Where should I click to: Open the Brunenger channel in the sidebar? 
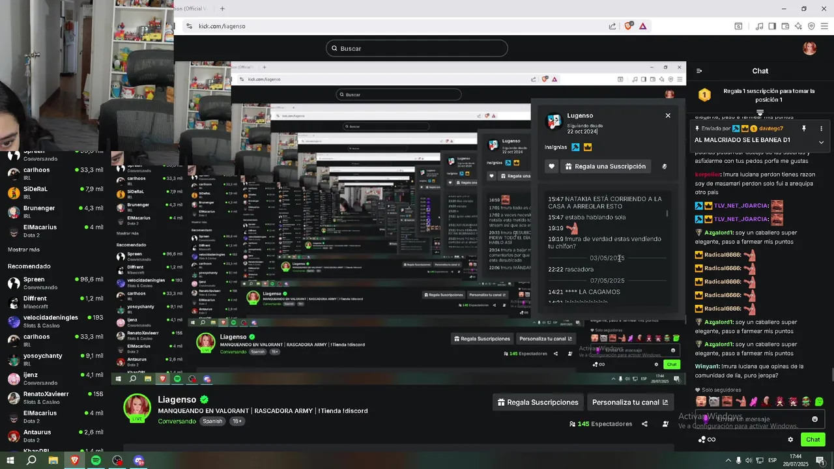55,212
